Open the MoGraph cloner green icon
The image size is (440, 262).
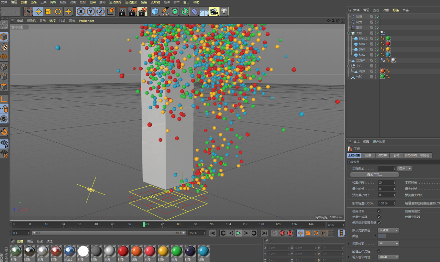pyautogui.click(x=185, y=12)
